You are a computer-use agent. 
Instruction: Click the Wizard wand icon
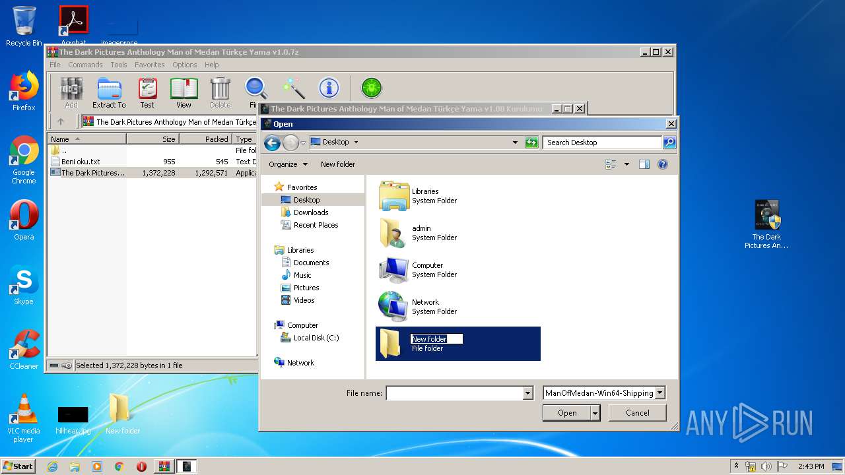[x=293, y=88]
